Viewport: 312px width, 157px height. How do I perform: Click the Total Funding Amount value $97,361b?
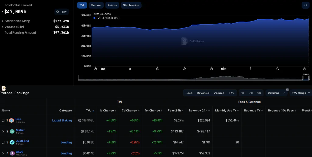[x=61, y=32]
